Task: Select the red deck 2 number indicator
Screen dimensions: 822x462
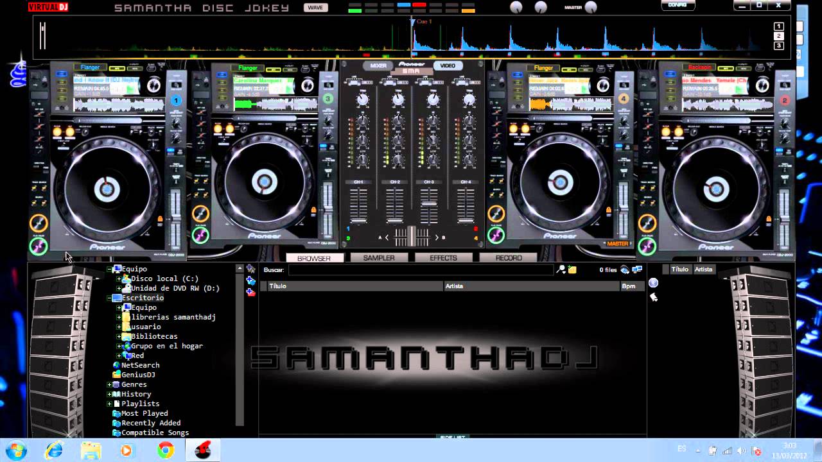Action: point(784,101)
